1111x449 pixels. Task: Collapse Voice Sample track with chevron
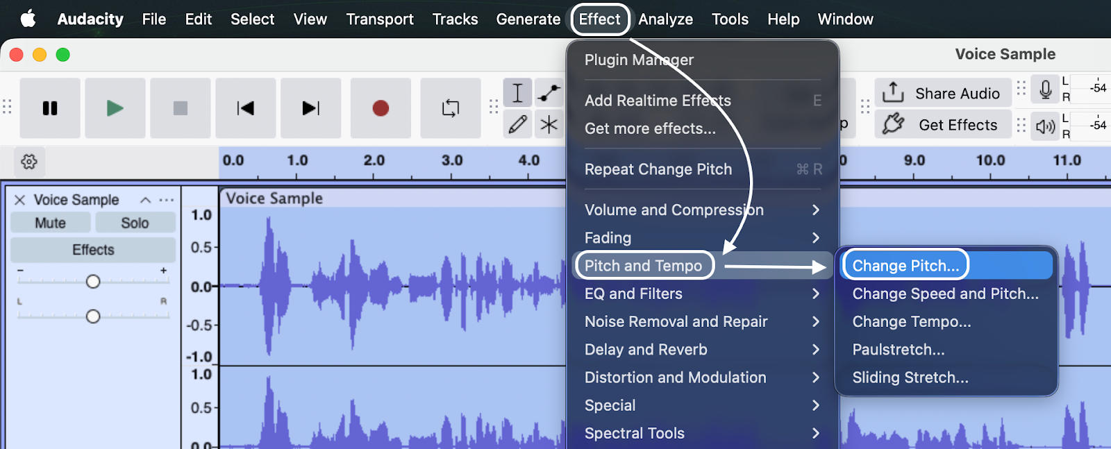coord(145,200)
